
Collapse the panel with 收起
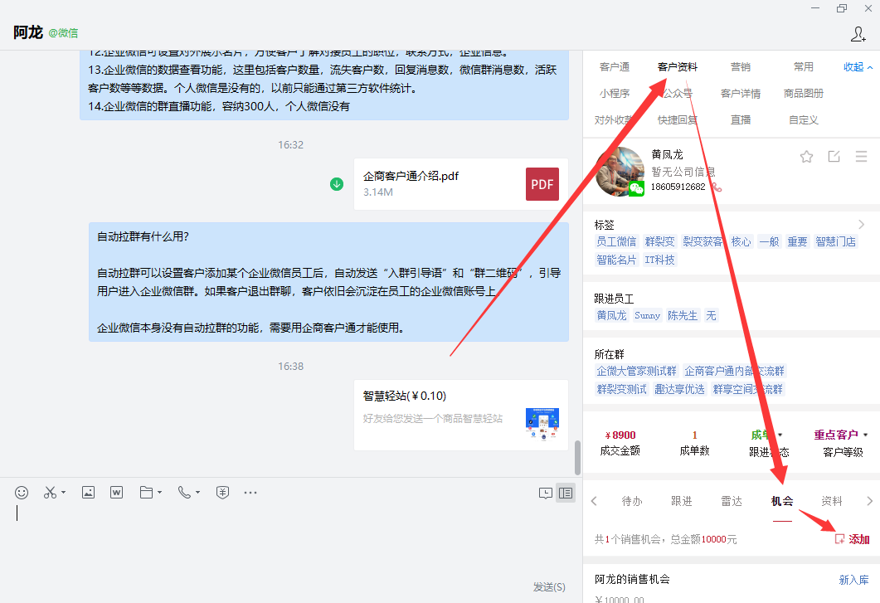pos(858,67)
